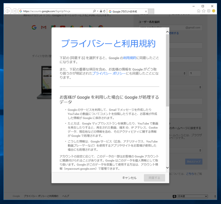Click the 次のステップ button behind dialog

(194, 161)
